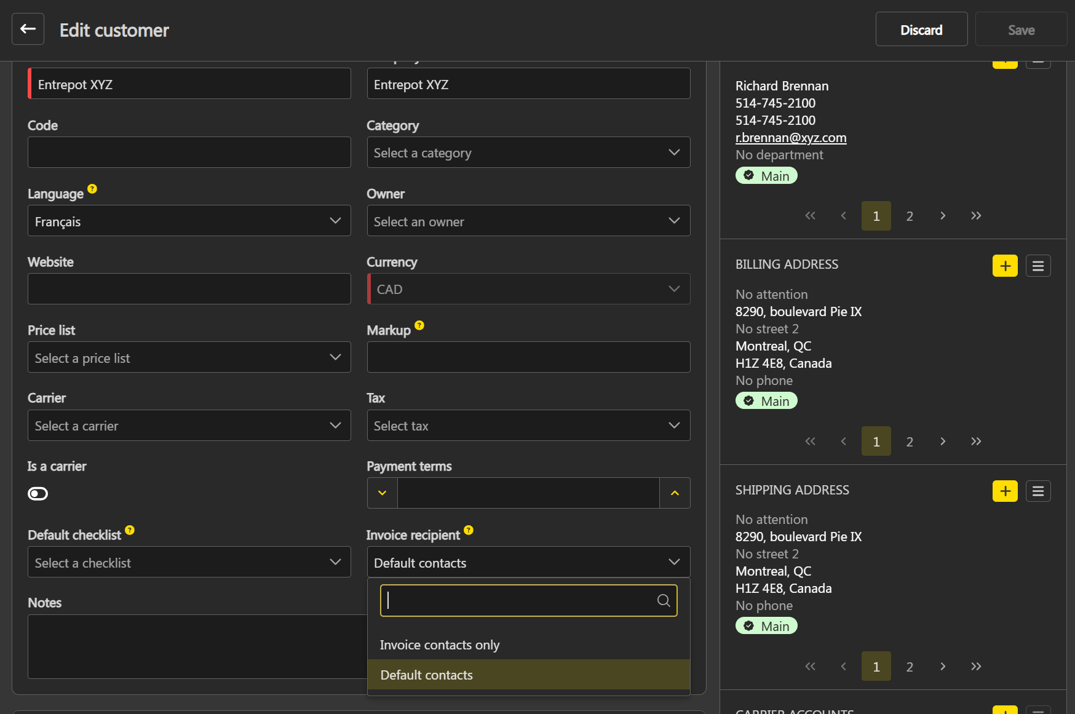Focus the Markup input field
Viewport: 1075px width, 714px height.
528,357
